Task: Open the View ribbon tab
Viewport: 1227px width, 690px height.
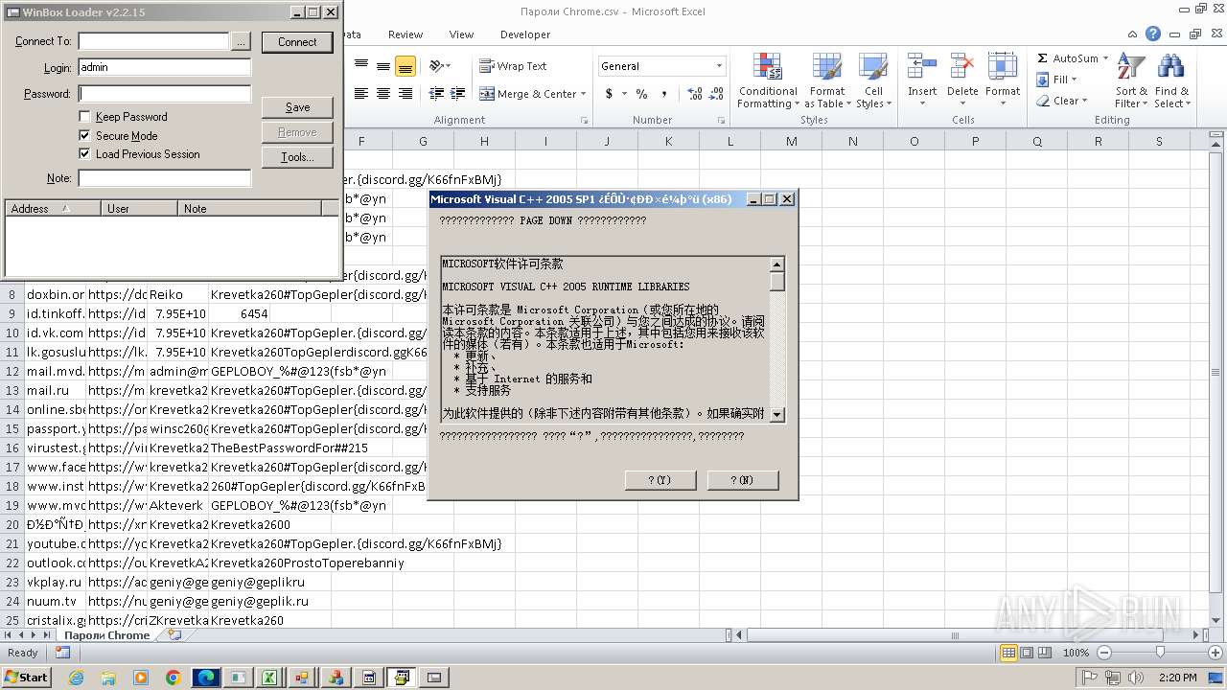Action: click(461, 34)
